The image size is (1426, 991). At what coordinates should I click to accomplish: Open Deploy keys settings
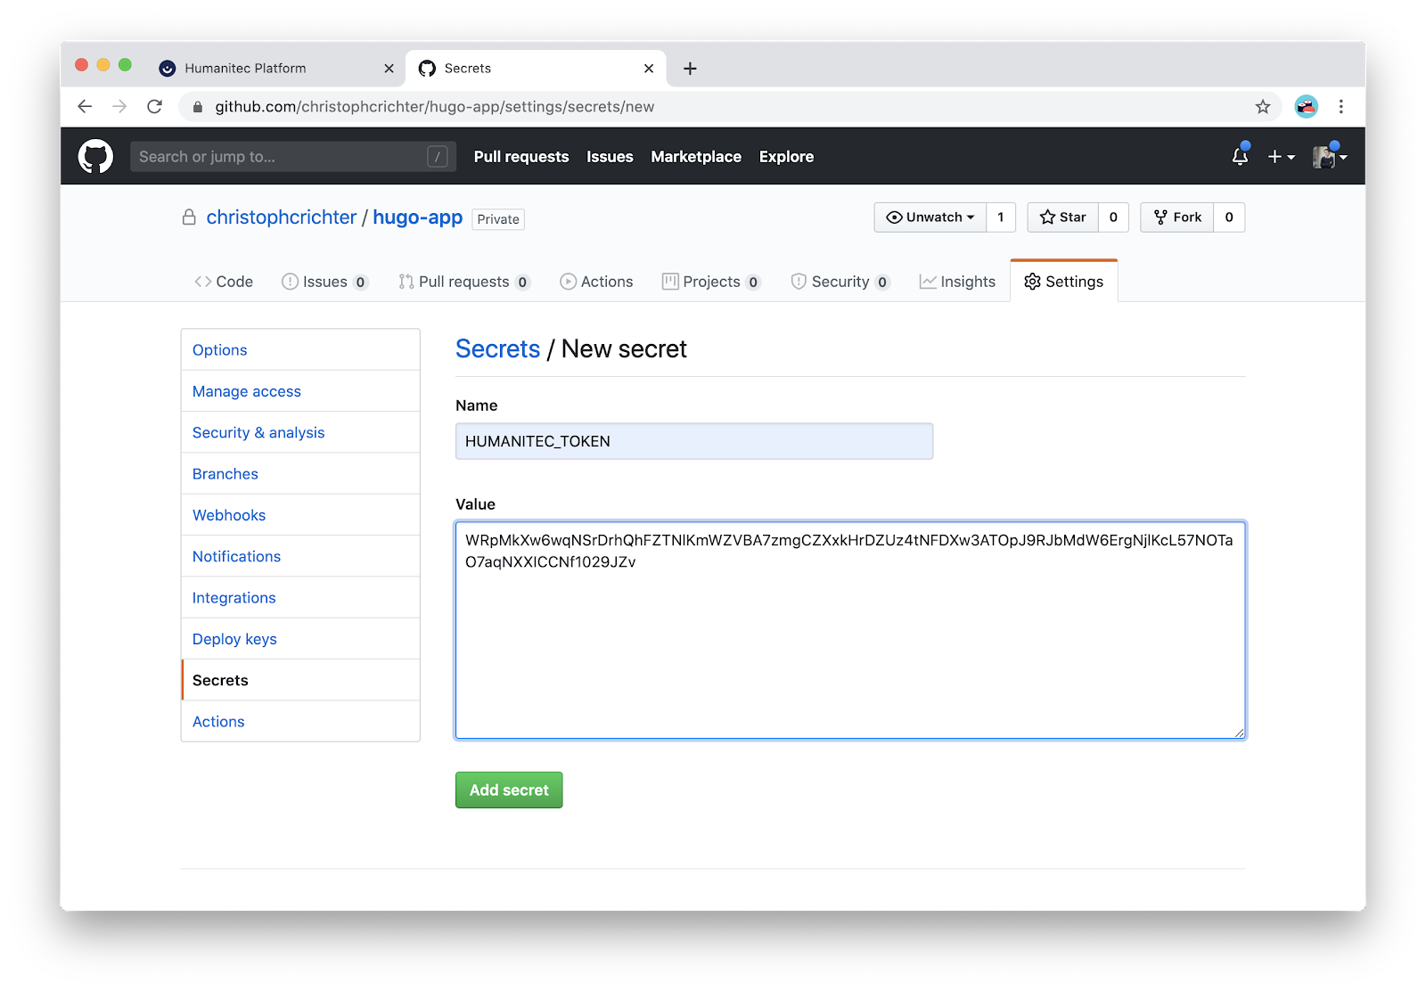[300, 639]
